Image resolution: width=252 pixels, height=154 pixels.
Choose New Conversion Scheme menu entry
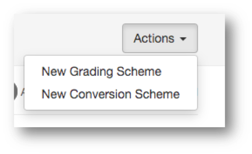111,94
